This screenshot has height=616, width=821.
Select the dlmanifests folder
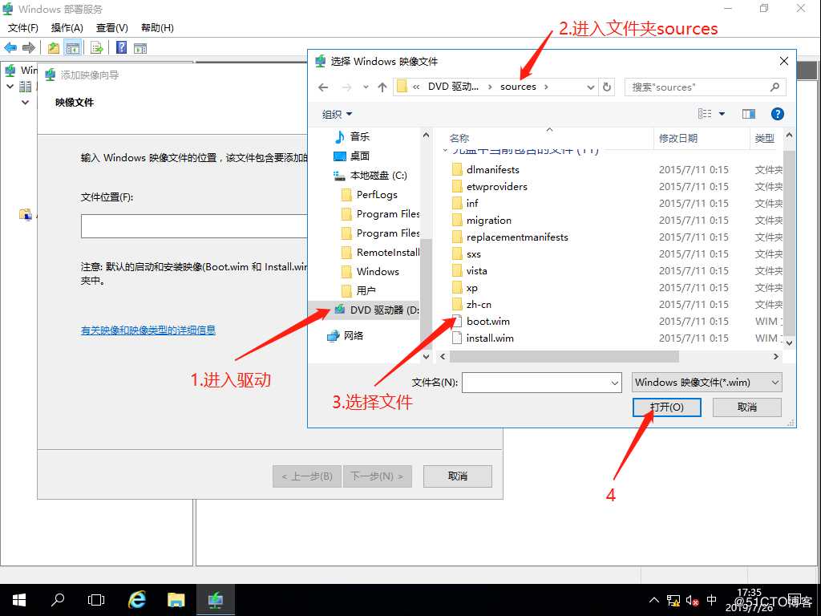tap(493, 170)
